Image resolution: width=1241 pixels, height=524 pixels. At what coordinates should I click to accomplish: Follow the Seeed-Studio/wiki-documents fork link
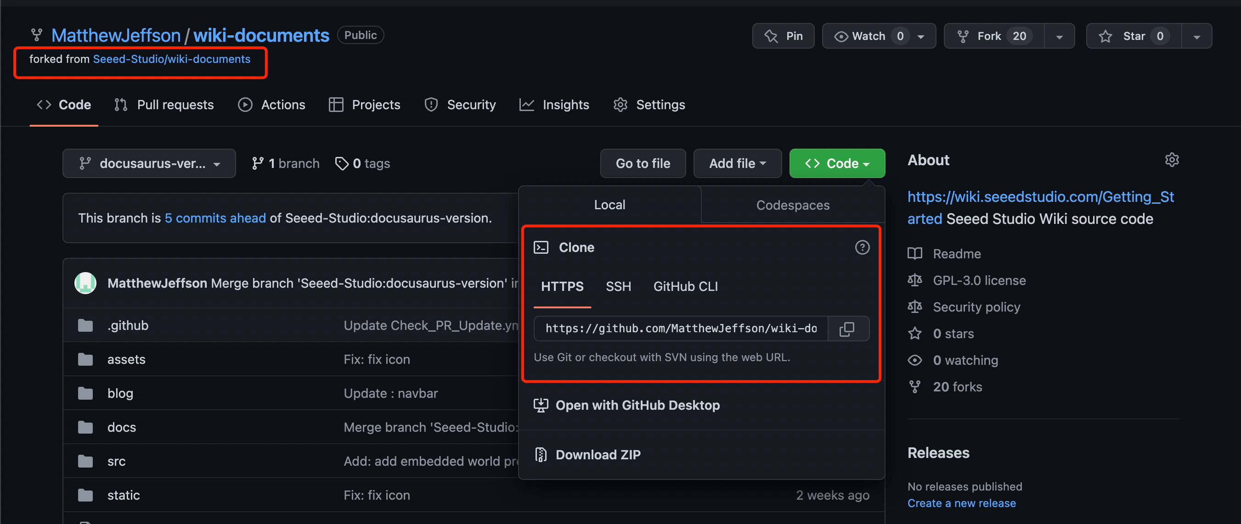pyautogui.click(x=171, y=59)
